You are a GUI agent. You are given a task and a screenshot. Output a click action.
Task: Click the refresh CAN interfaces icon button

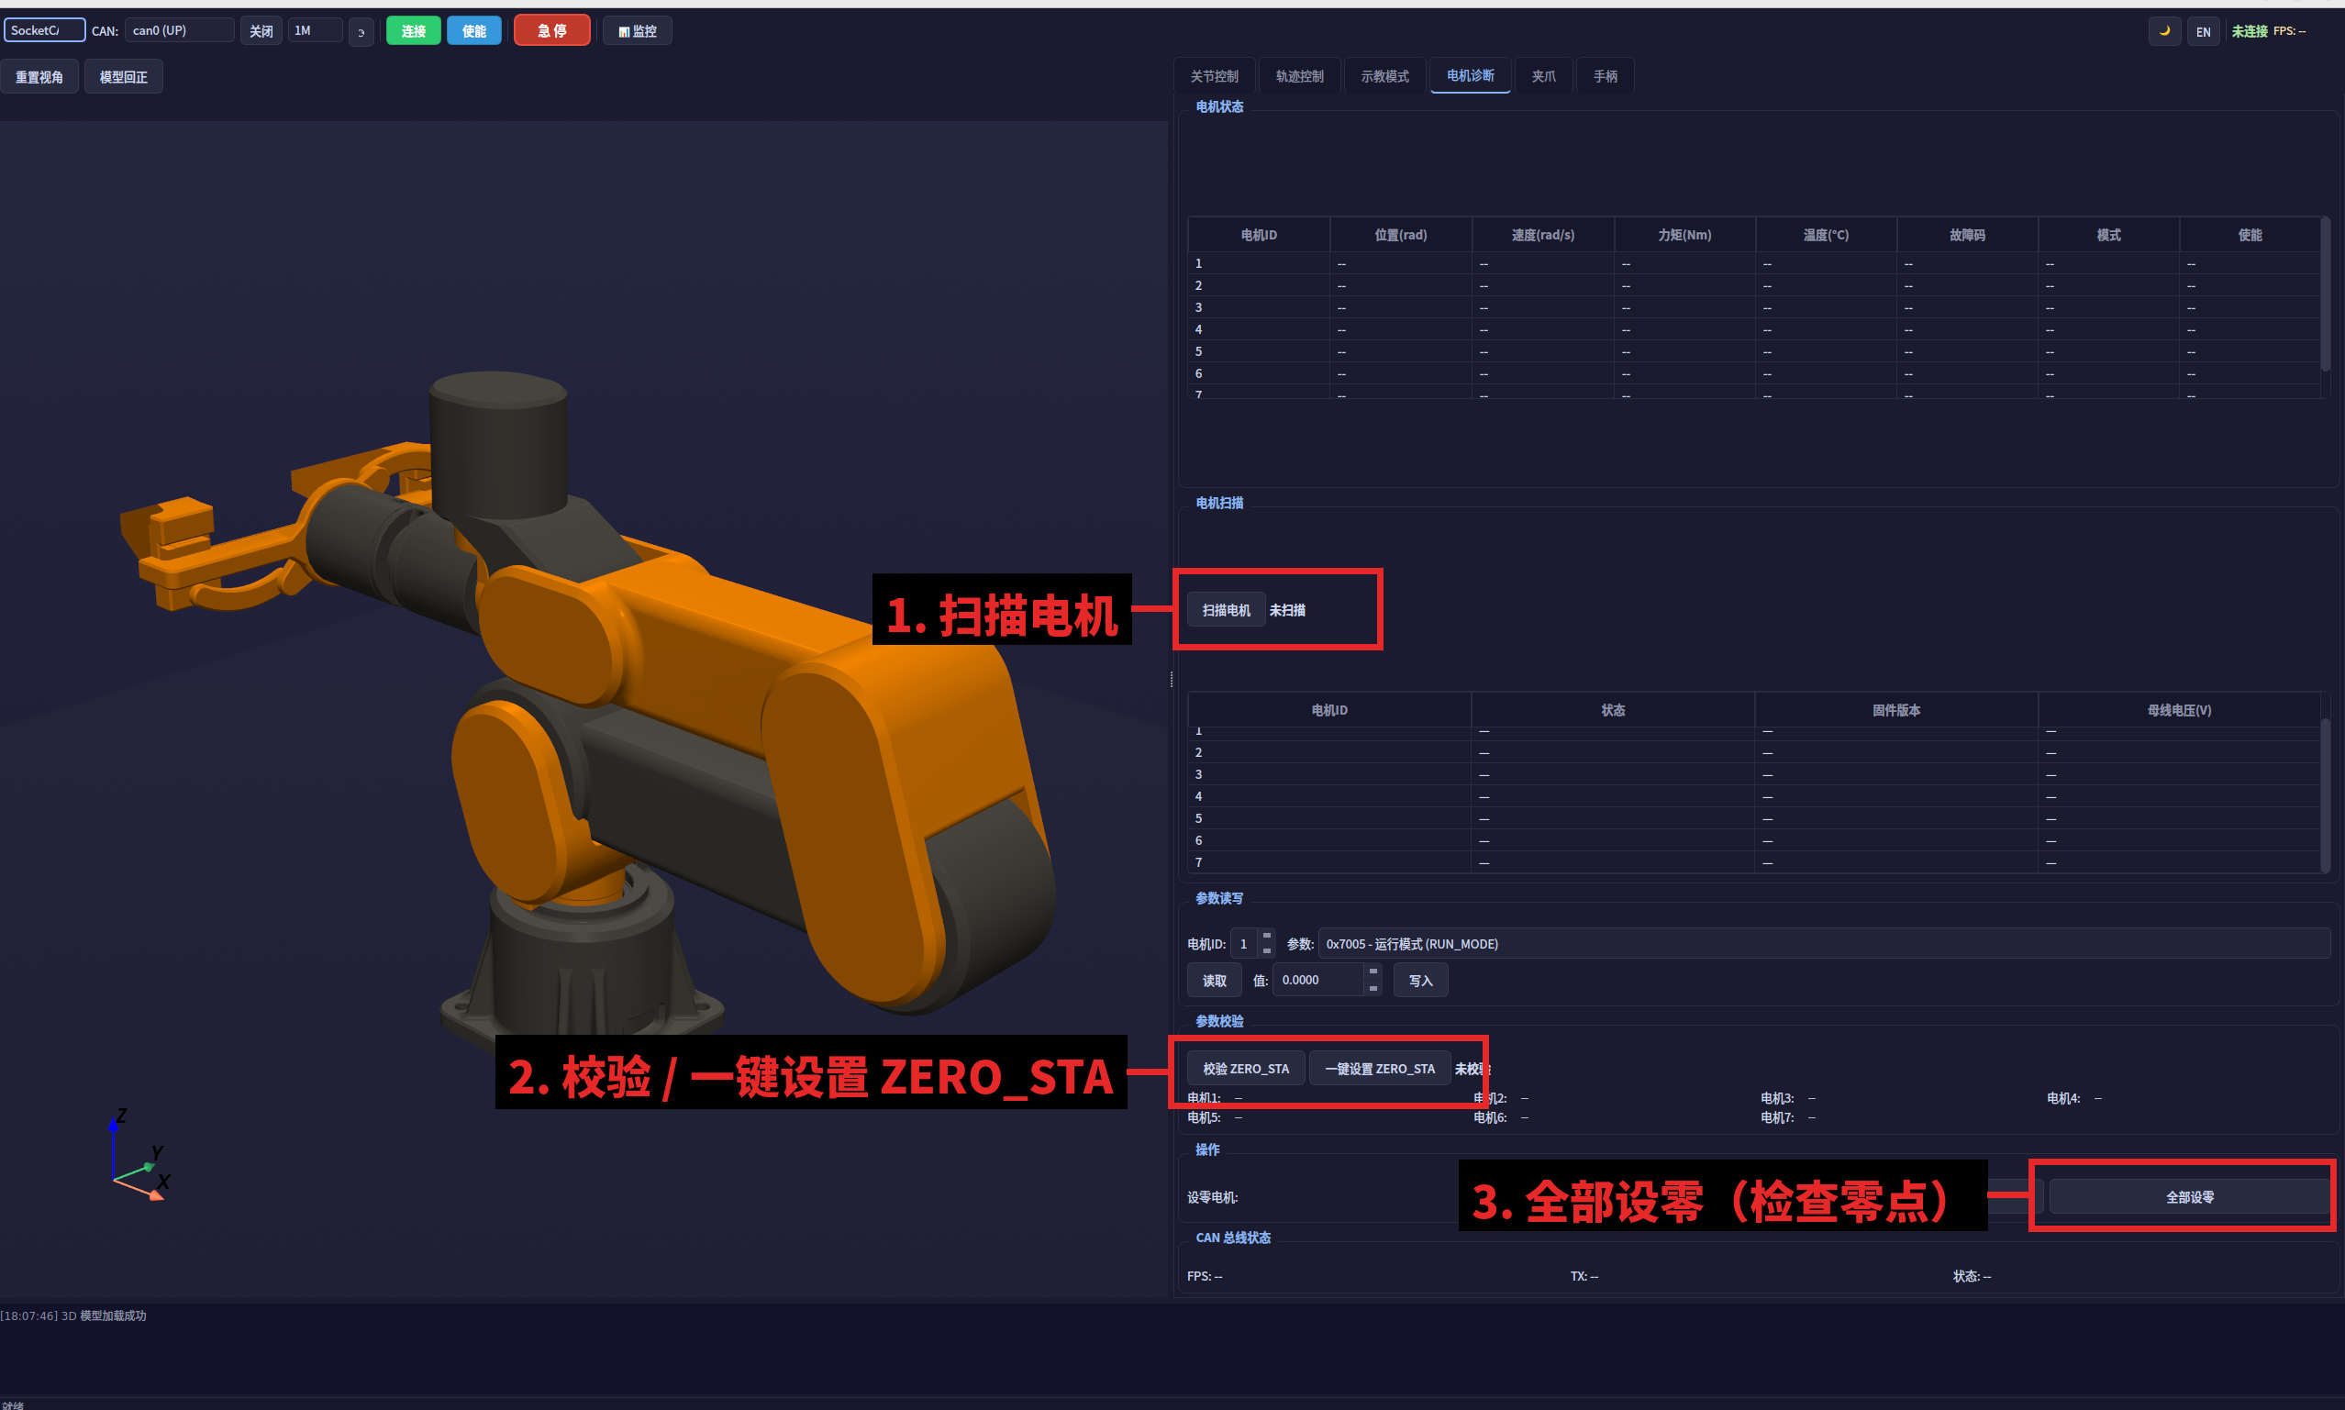[x=361, y=32]
